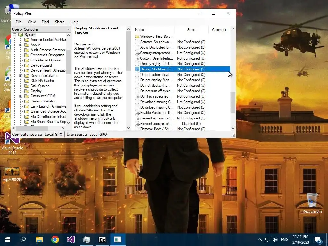Click the System category folder icon
This screenshot has height=246, width=328.
20,35
